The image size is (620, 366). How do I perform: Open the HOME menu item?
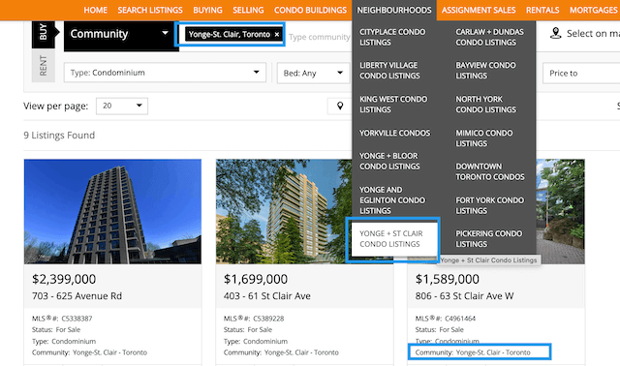coord(95,10)
